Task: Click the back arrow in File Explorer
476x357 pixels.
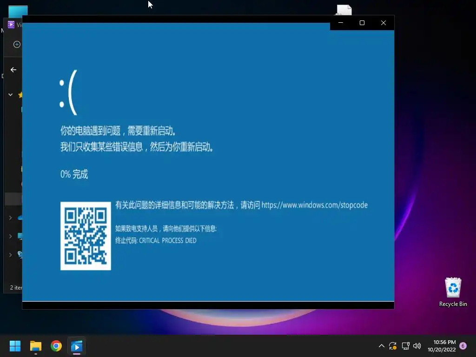Action: (13, 70)
